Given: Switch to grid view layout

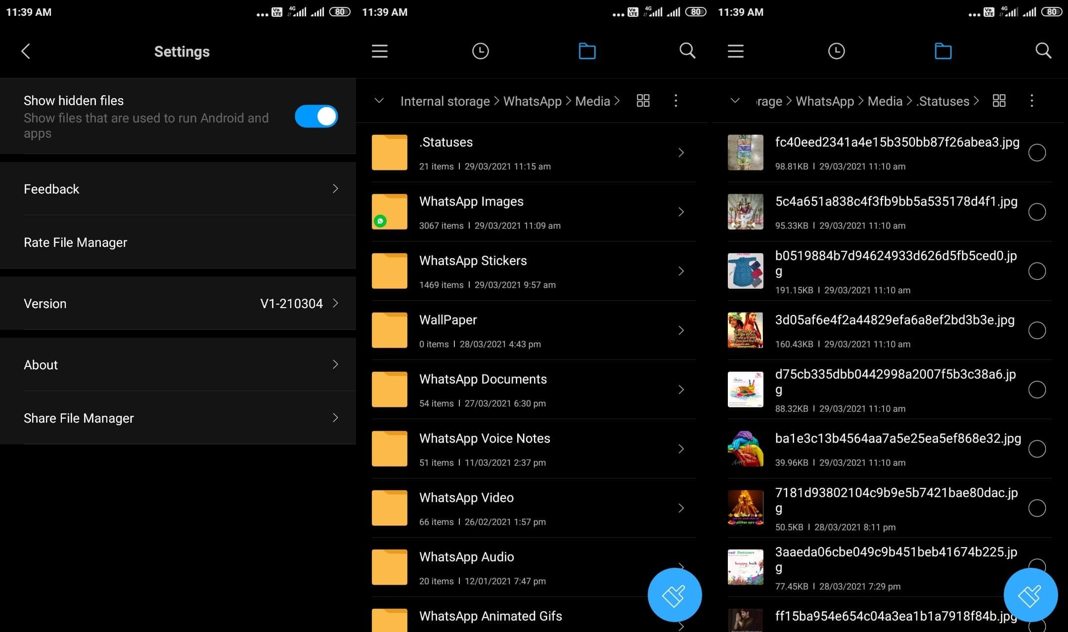Looking at the screenshot, I should click(x=643, y=101).
